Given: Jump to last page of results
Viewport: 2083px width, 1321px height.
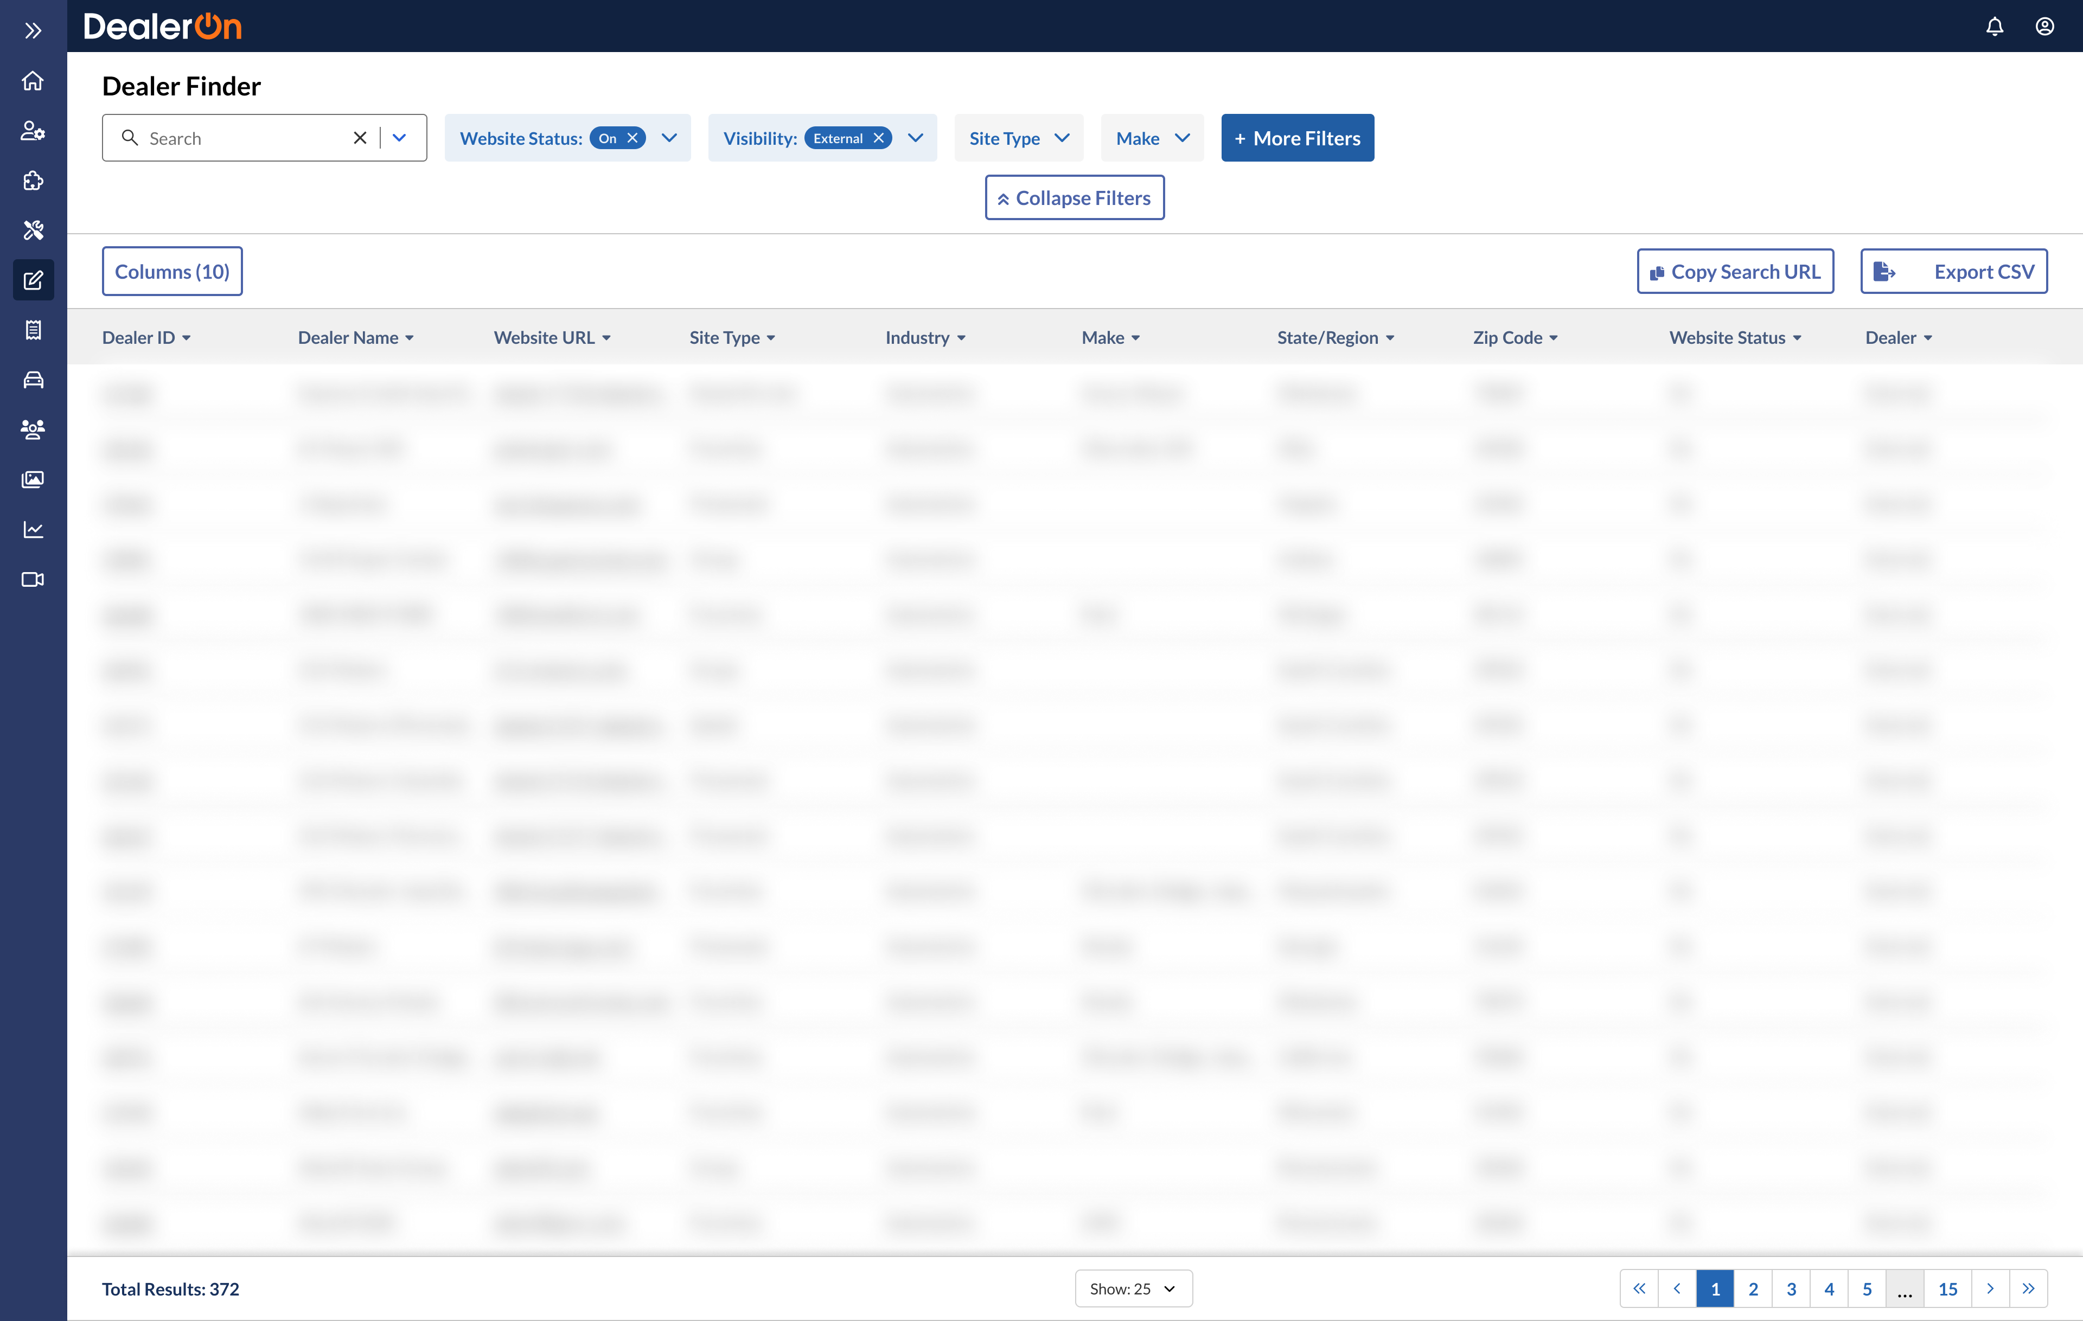Looking at the screenshot, I should tap(2029, 1288).
